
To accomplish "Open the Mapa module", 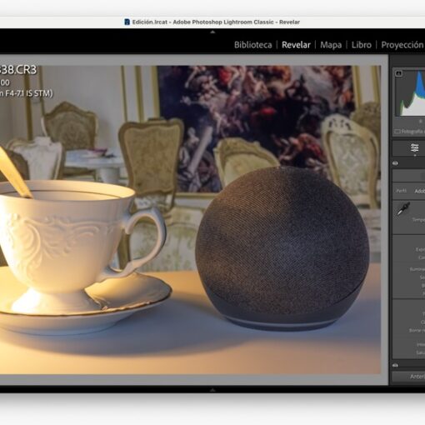I will pyautogui.click(x=331, y=45).
